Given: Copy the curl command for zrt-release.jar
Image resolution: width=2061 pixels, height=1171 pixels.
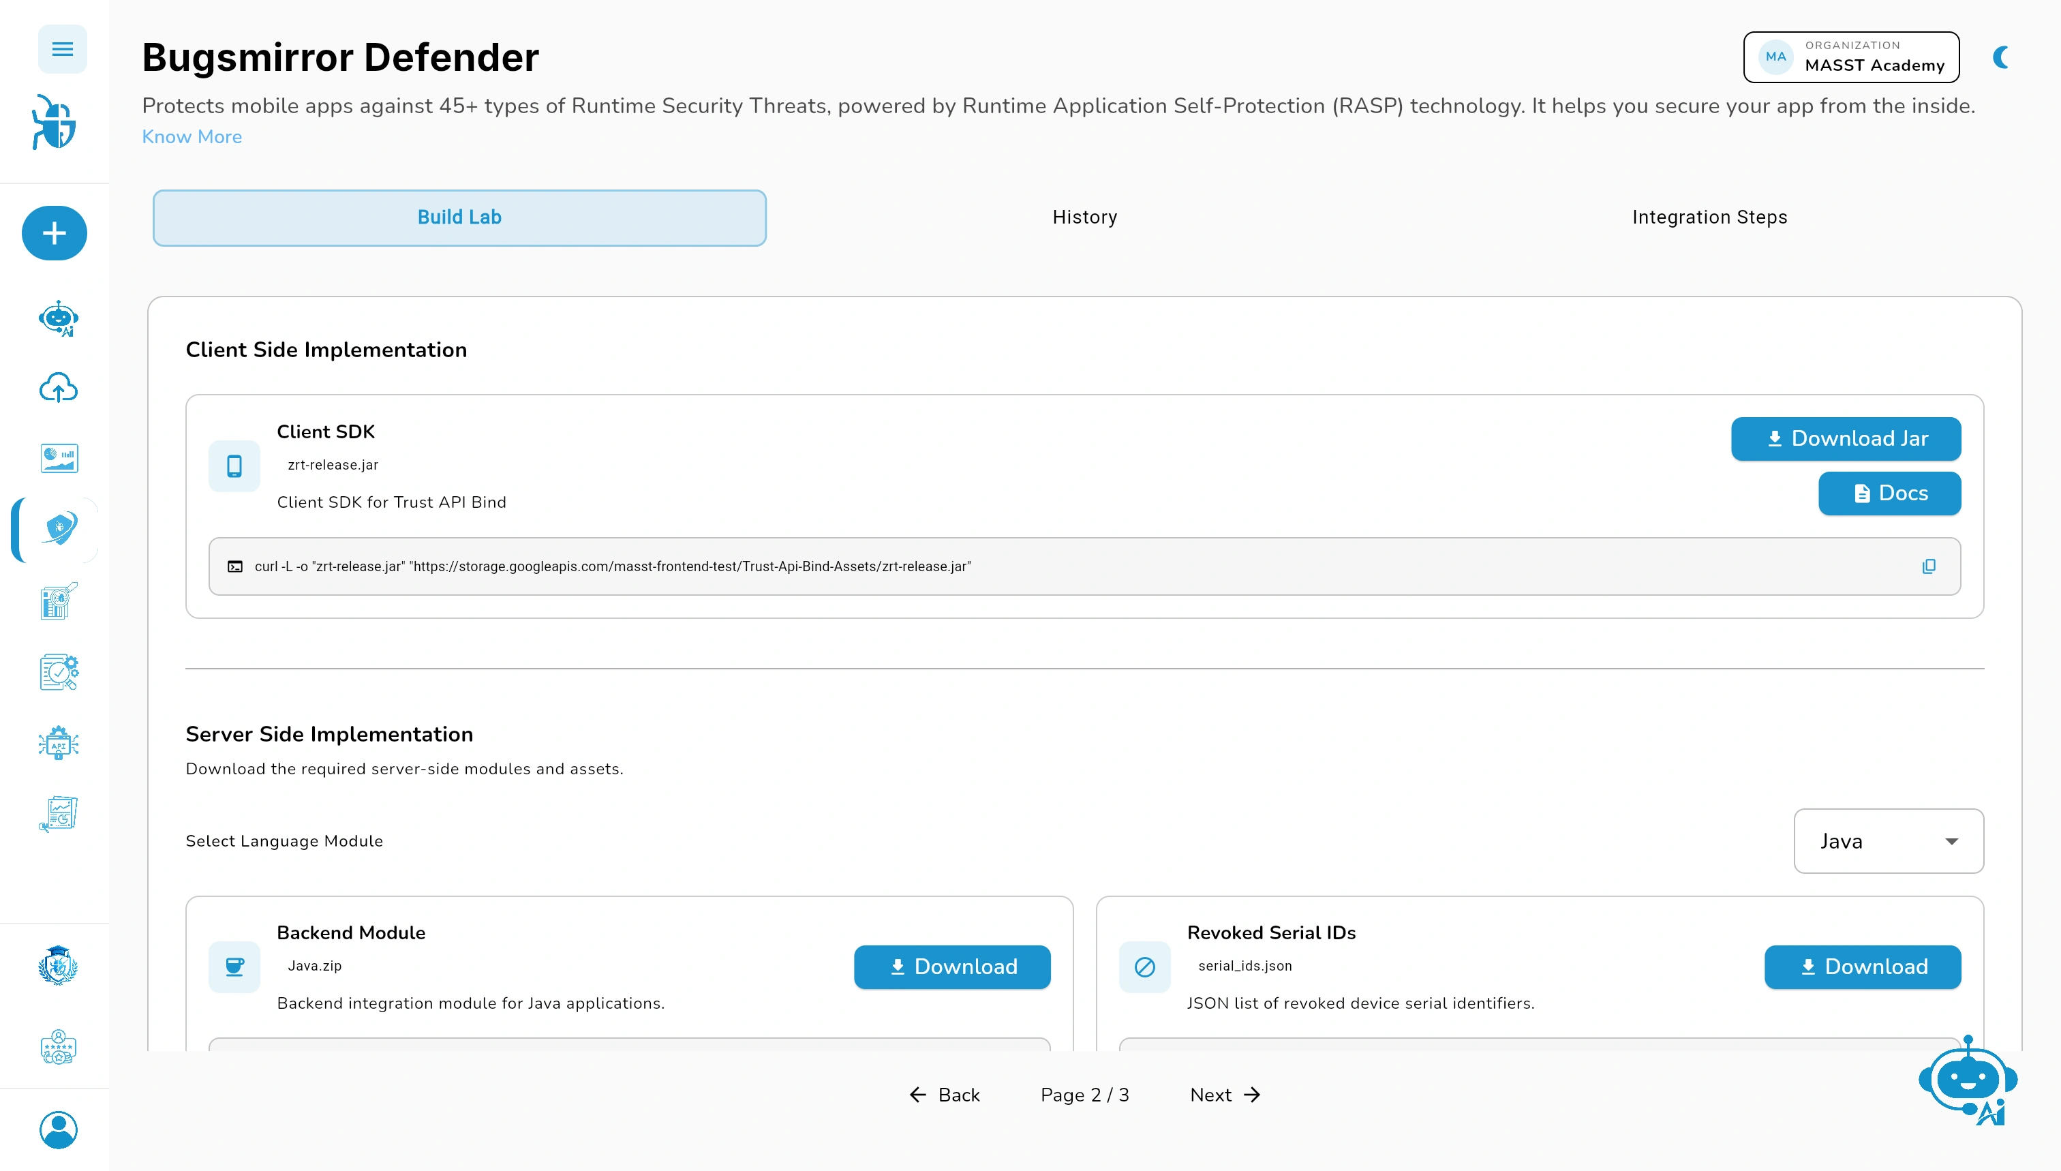Looking at the screenshot, I should pos(1928,566).
